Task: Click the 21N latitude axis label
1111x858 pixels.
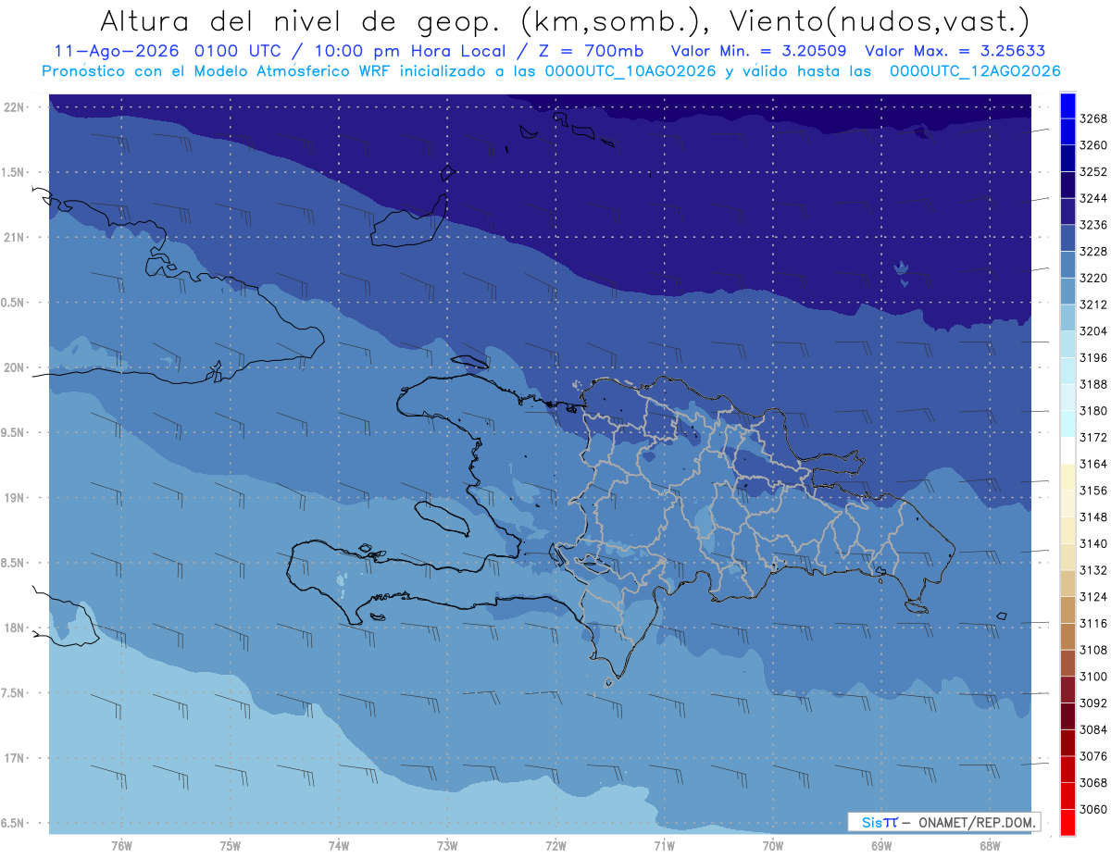Action: coord(15,237)
